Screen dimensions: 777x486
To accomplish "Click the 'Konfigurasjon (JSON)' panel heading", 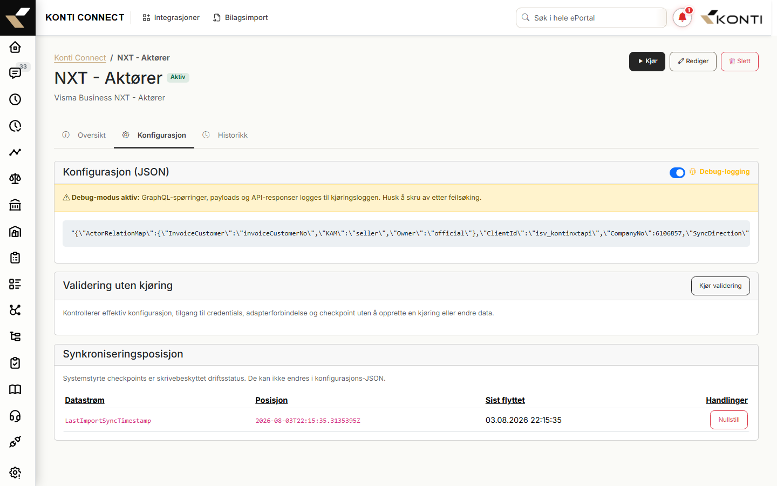I will pyautogui.click(x=116, y=172).
